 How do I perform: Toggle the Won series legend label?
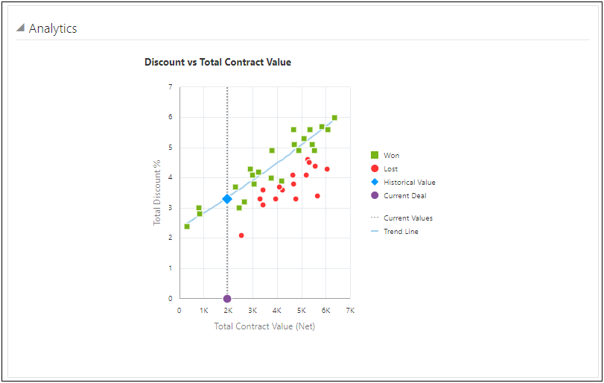coord(392,156)
